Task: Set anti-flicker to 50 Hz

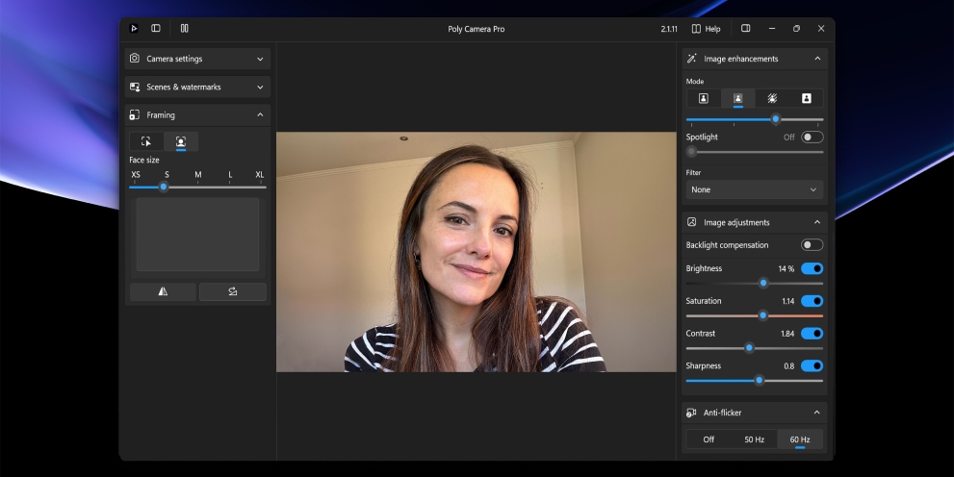Action: click(x=754, y=439)
